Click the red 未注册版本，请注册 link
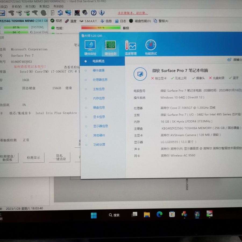 pyautogui.click(x=133, y=13)
